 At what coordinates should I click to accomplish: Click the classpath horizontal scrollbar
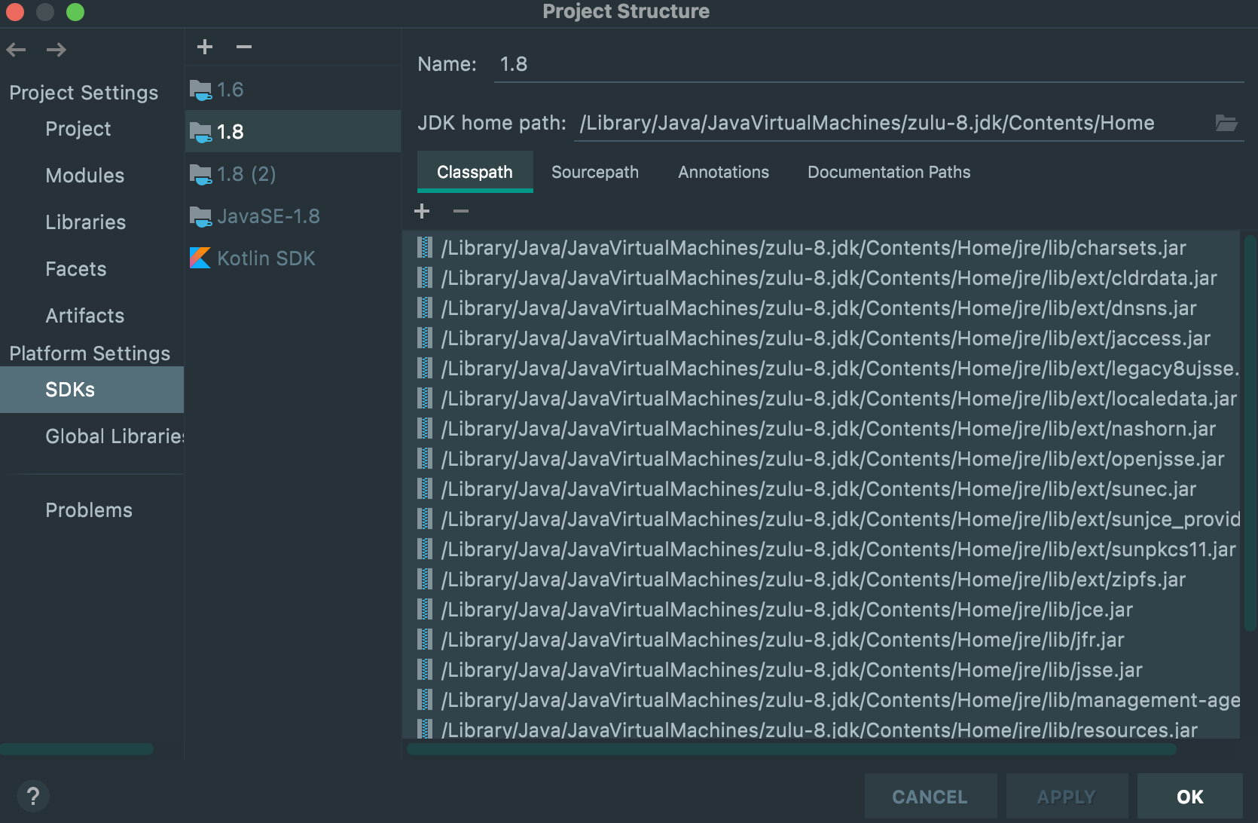[x=791, y=749]
